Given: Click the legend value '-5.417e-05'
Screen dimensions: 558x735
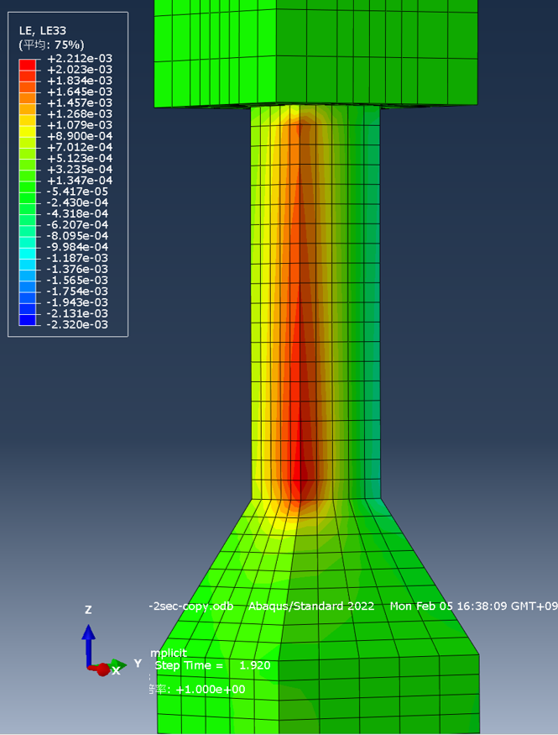Looking at the screenshot, I should pos(78,192).
